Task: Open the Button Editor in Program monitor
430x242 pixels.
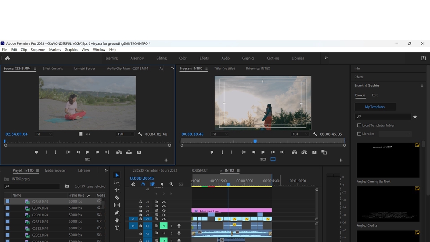Action: point(341,160)
